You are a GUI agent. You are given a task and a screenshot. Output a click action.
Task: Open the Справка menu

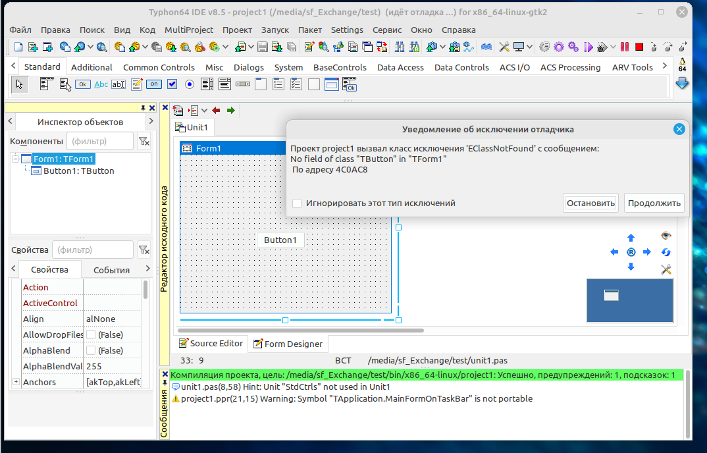click(x=459, y=30)
